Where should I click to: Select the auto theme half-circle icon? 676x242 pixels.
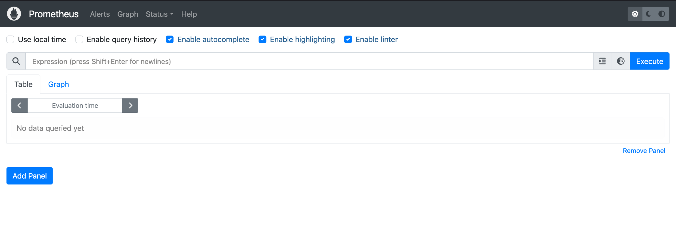(661, 14)
